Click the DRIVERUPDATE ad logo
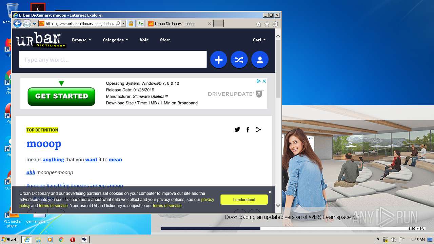The height and width of the screenshot is (244, 434). click(236, 94)
